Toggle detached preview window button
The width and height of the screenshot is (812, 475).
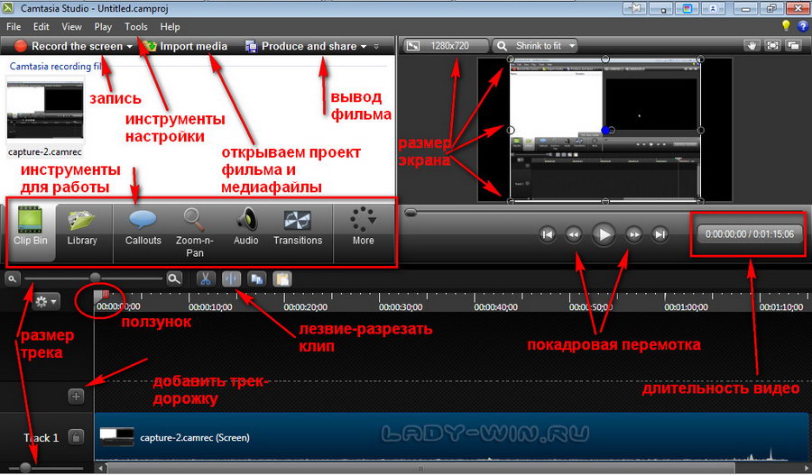(x=793, y=45)
